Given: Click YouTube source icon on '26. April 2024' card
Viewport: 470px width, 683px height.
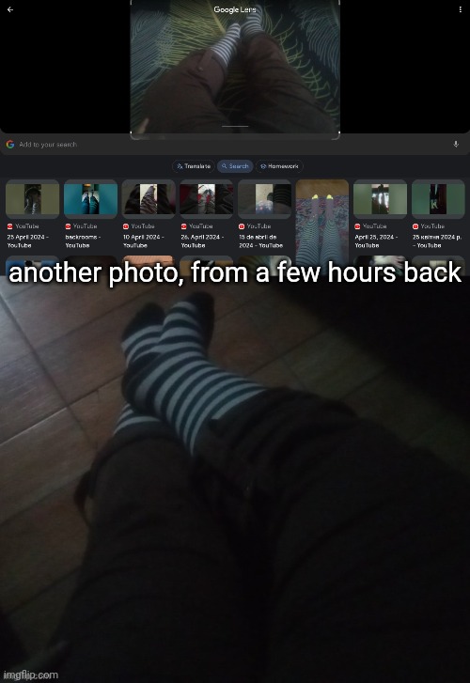Looking at the screenshot, I should pyautogui.click(x=183, y=226).
